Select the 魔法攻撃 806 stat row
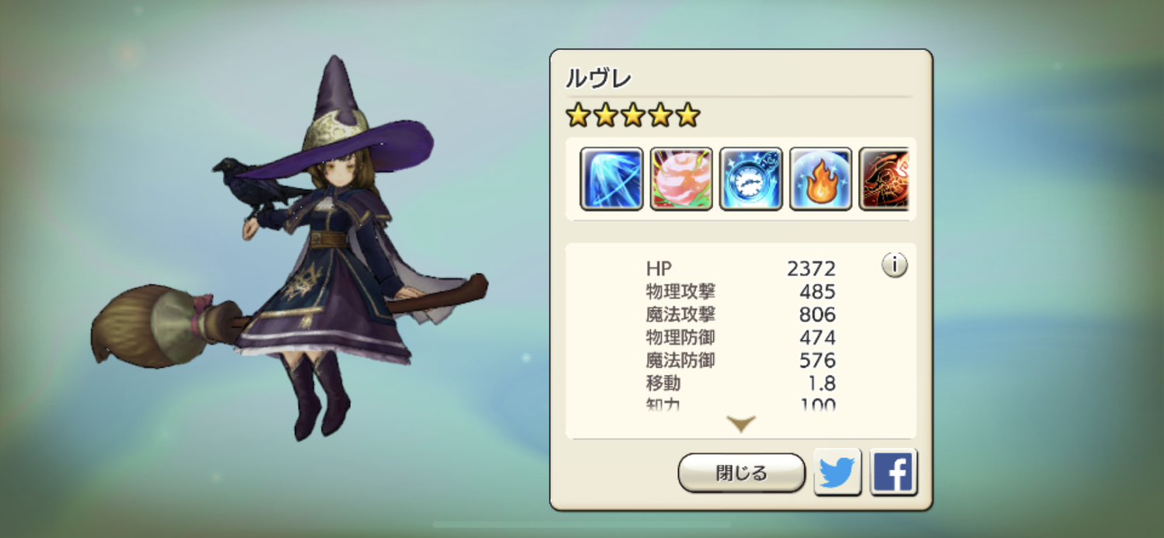This screenshot has height=538, width=1164. [x=741, y=314]
